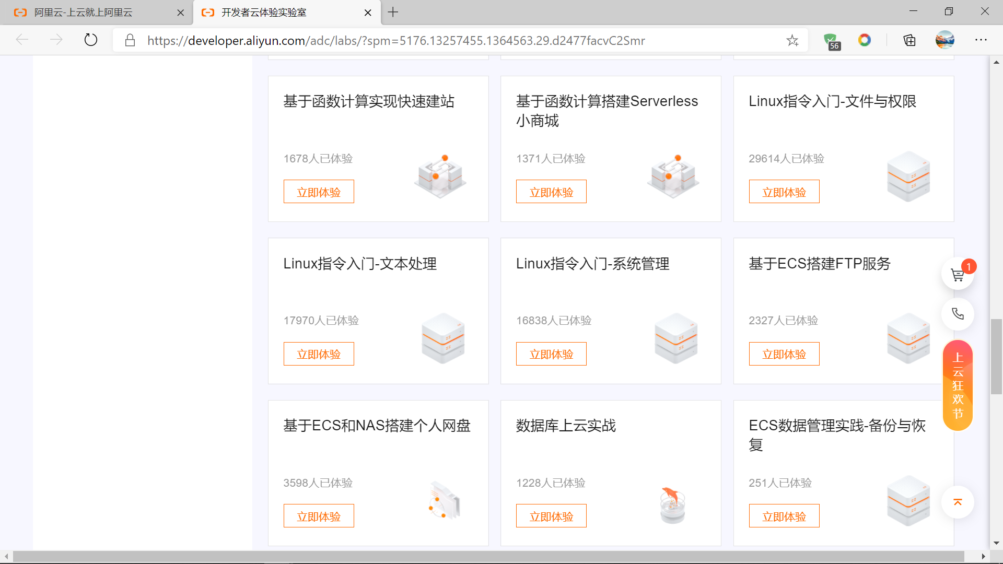Open browser settings and more menu
1003x564 pixels.
[981, 40]
